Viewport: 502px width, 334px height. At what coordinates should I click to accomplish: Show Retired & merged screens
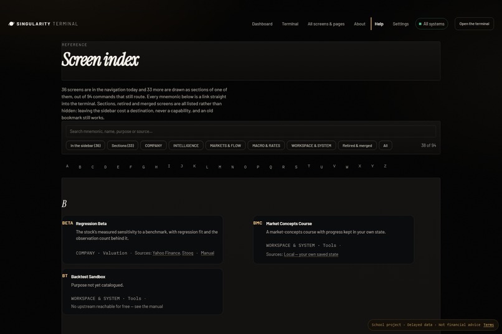click(x=357, y=146)
